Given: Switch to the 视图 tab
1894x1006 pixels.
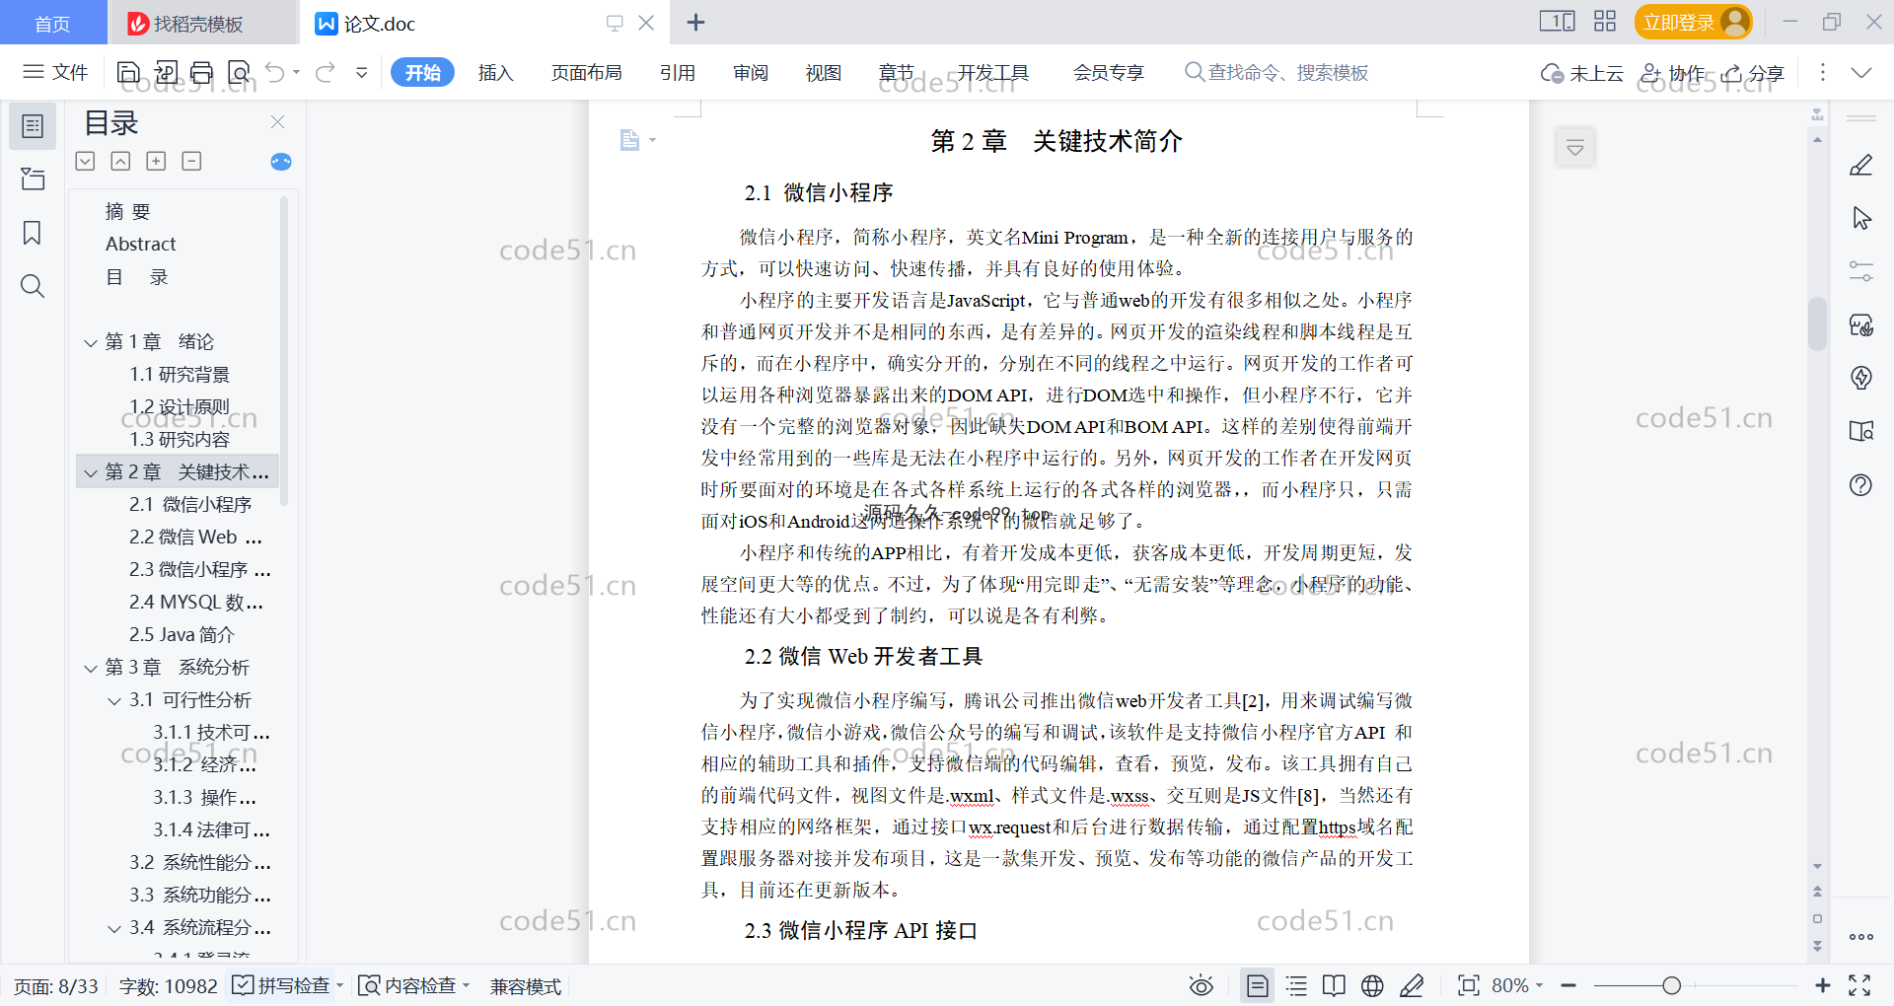Looking at the screenshot, I should pos(824,72).
